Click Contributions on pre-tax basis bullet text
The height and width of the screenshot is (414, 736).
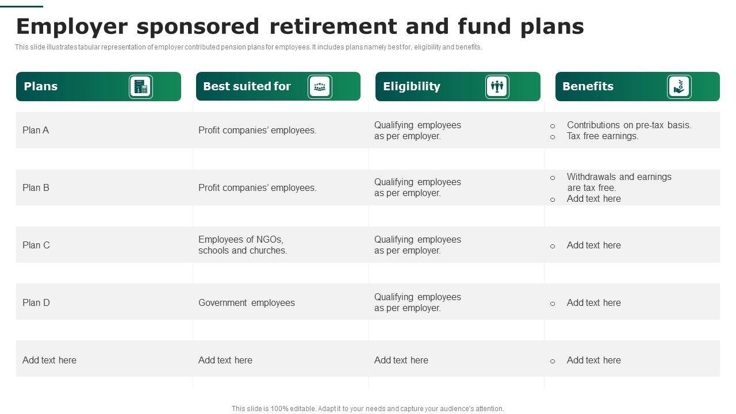pos(629,125)
